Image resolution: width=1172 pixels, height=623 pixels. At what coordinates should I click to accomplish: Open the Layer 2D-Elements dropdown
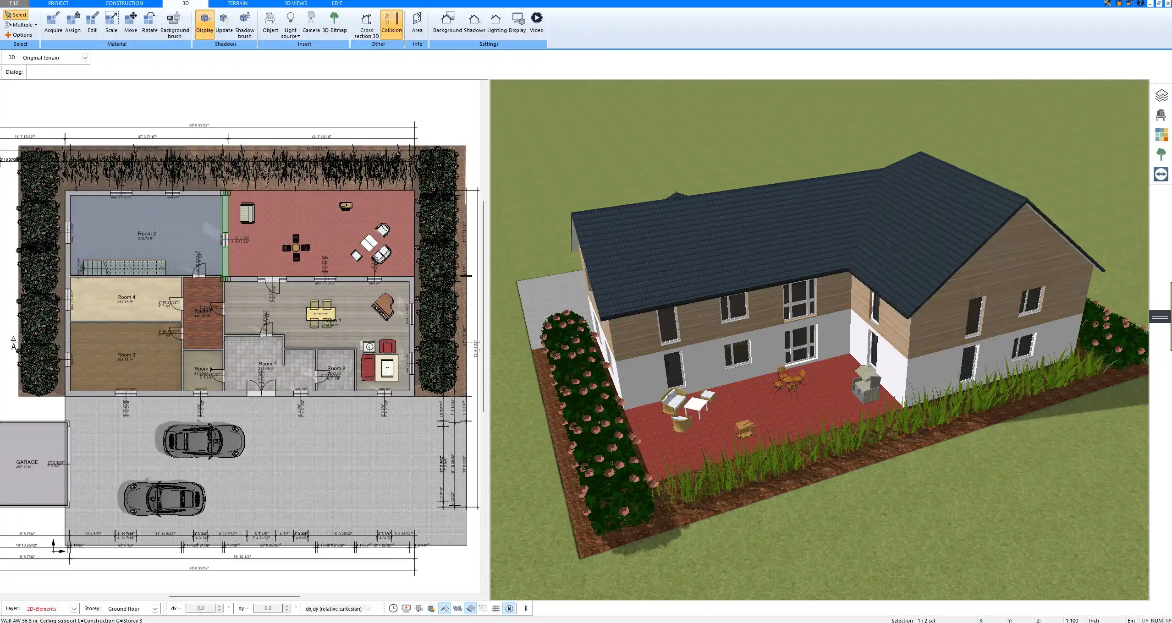[x=73, y=609]
